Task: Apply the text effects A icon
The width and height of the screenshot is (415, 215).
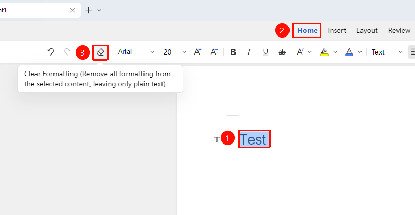Action: pyautogui.click(x=300, y=52)
